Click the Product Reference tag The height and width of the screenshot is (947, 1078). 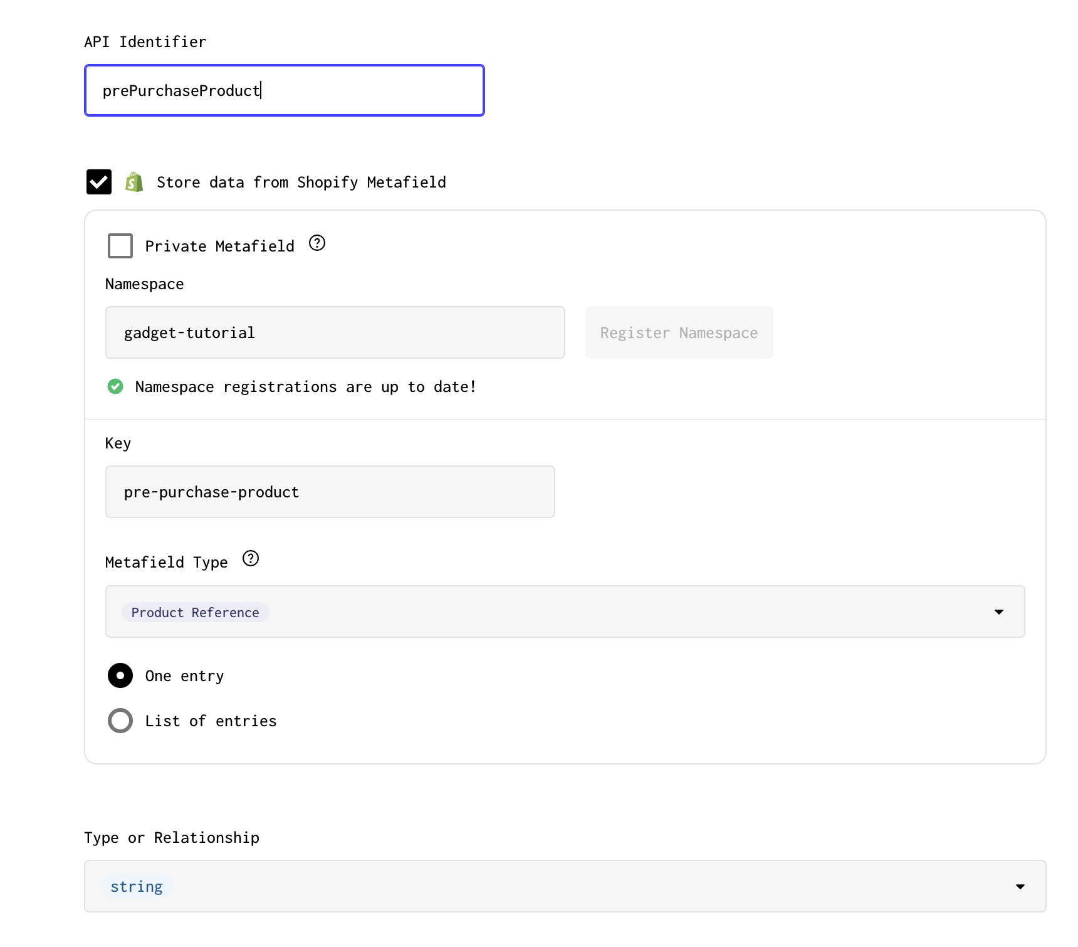tap(196, 612)
